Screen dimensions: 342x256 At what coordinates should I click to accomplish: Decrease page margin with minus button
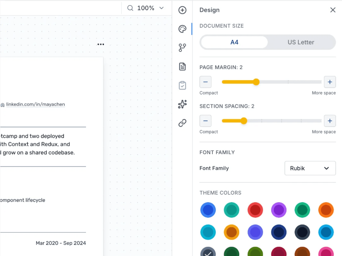tap(206, 82)
